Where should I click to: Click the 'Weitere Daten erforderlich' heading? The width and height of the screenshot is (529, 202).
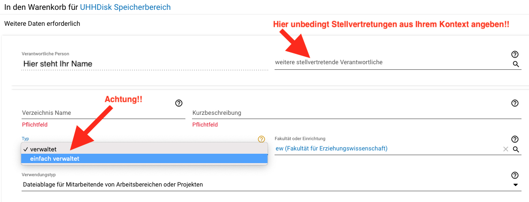pos(42,24)
